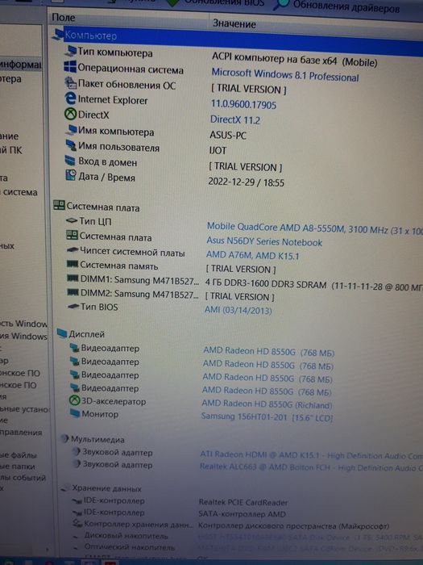Click the Internet Explorer 'e' icon

70,98
